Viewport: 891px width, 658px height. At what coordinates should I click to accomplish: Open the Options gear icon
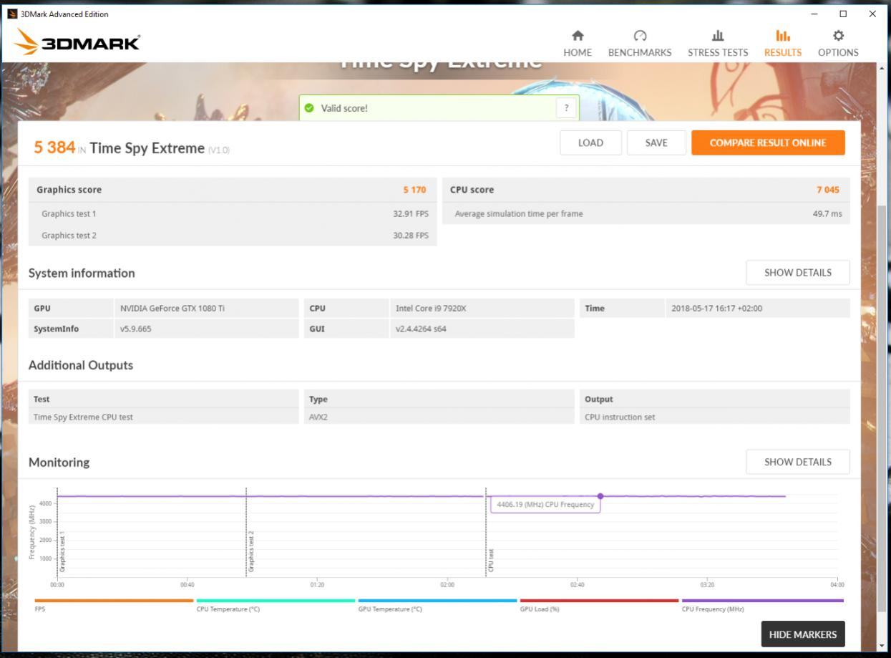click(838, 36)
